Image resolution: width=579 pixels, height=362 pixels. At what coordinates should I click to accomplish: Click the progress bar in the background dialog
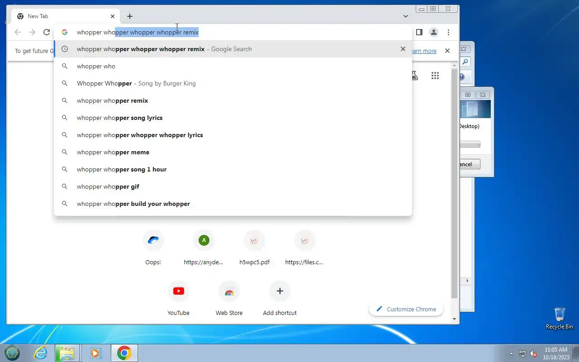tap(470, 144)
